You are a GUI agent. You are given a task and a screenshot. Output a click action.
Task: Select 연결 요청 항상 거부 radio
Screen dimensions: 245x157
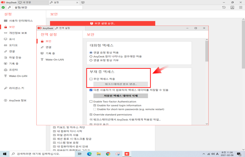coord(91,60)
